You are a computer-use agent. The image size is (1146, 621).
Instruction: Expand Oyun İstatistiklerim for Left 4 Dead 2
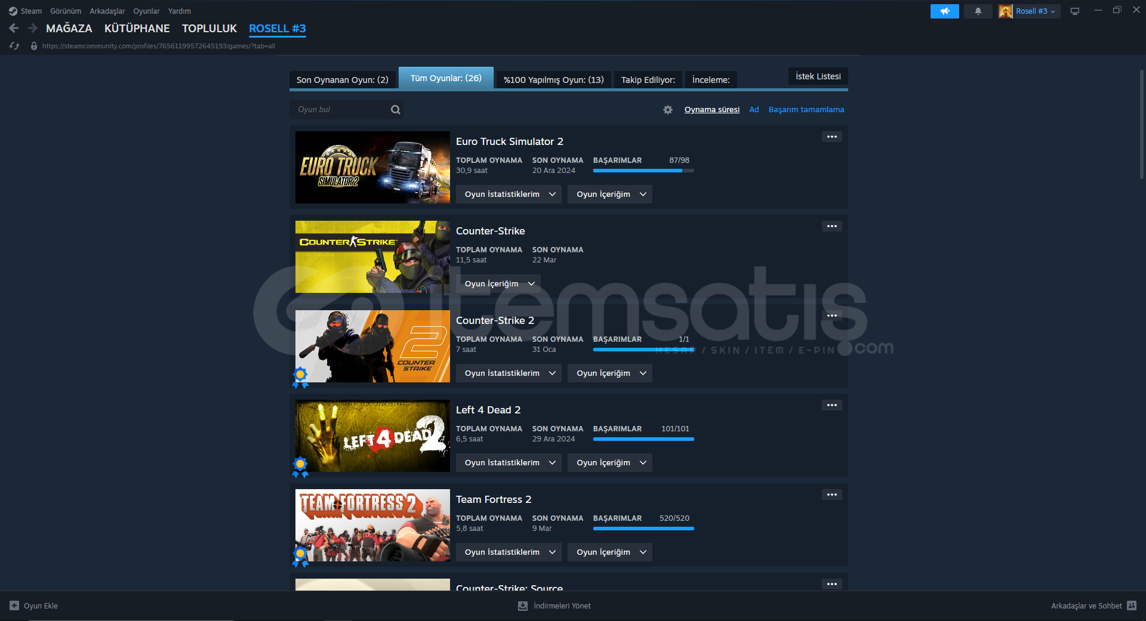pyautogui.click(x=509, y=463)
